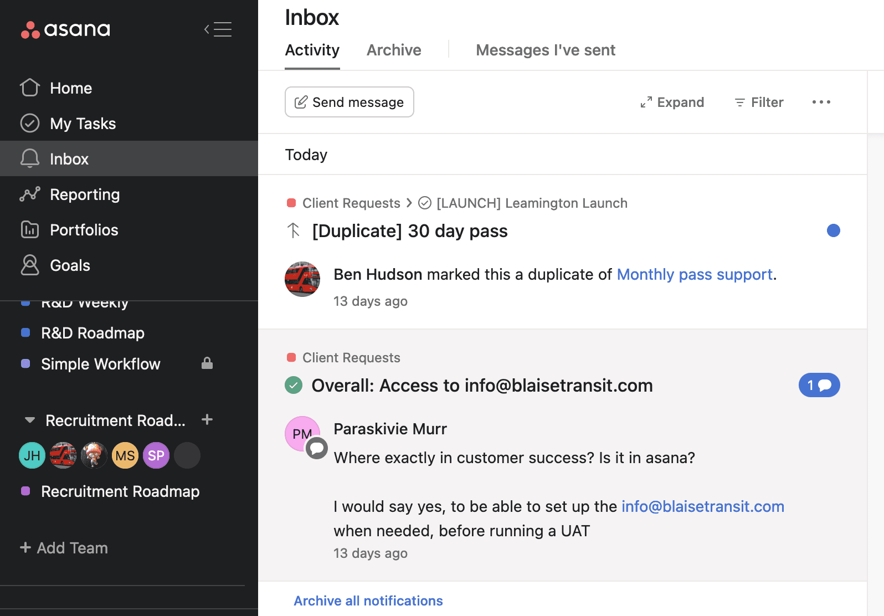Click the Portfolios folder icon
884x616 pixels.
[x=30, y=229]
